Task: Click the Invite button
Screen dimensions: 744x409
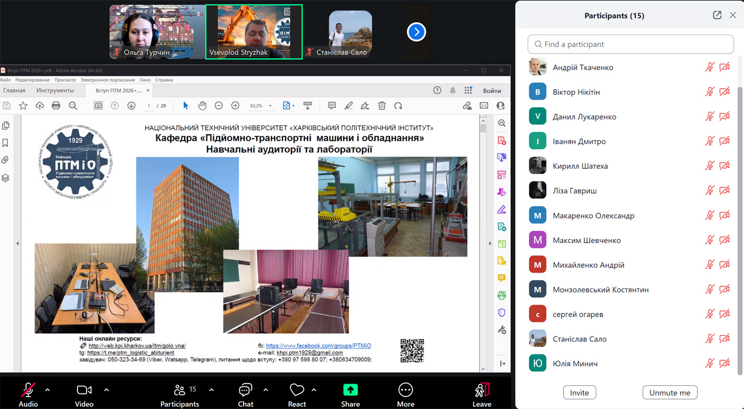Action: click(x=579, y=393)
